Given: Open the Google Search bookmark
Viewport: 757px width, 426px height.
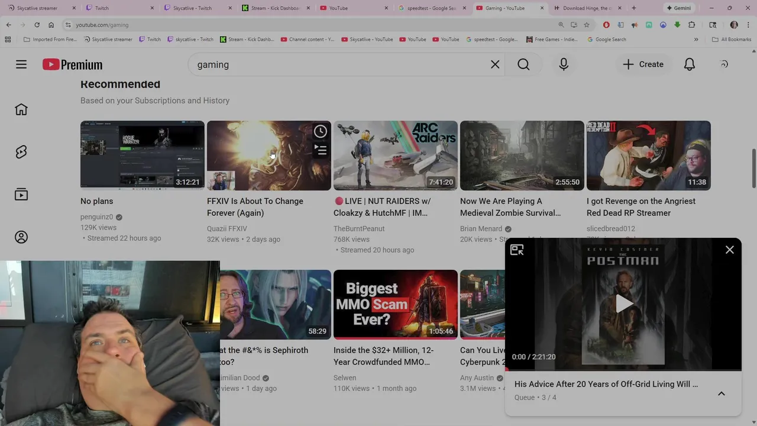Looking at the screenshot, I should pos(607,40).
